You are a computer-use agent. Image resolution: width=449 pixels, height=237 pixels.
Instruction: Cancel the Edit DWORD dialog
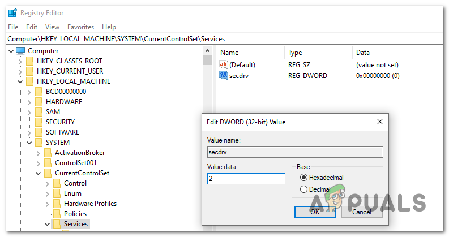362,212
